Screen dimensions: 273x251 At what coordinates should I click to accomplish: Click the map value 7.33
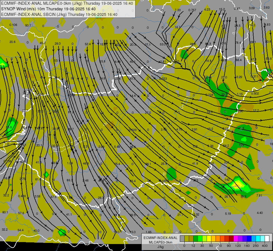click(178, 10)
